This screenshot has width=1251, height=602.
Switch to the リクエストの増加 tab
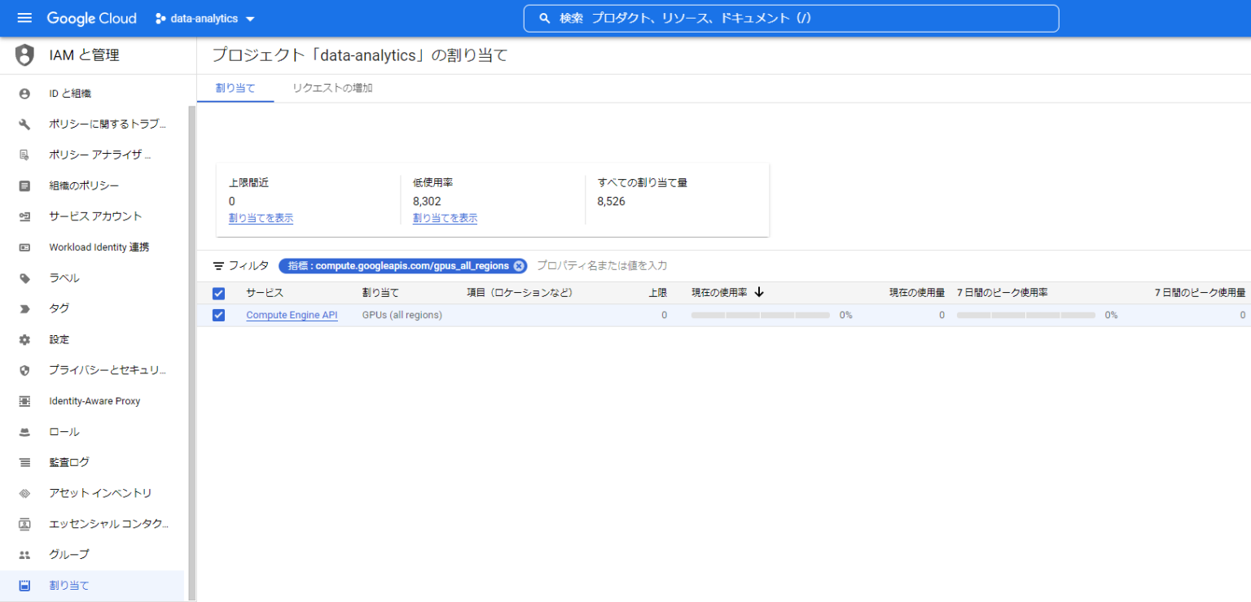click(331, 87)
